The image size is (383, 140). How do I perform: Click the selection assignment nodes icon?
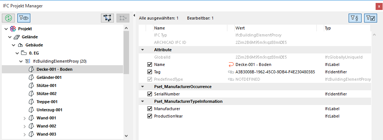click(108, 18)
